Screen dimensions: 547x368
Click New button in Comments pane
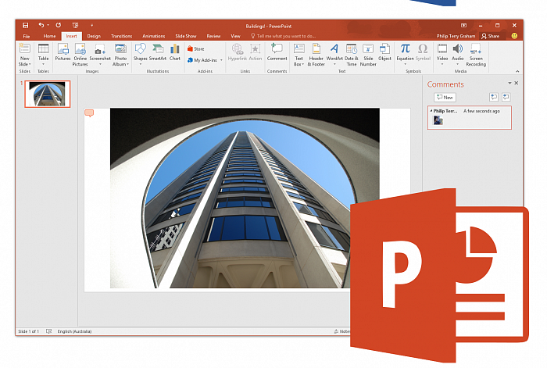click(x=445, y=98)
